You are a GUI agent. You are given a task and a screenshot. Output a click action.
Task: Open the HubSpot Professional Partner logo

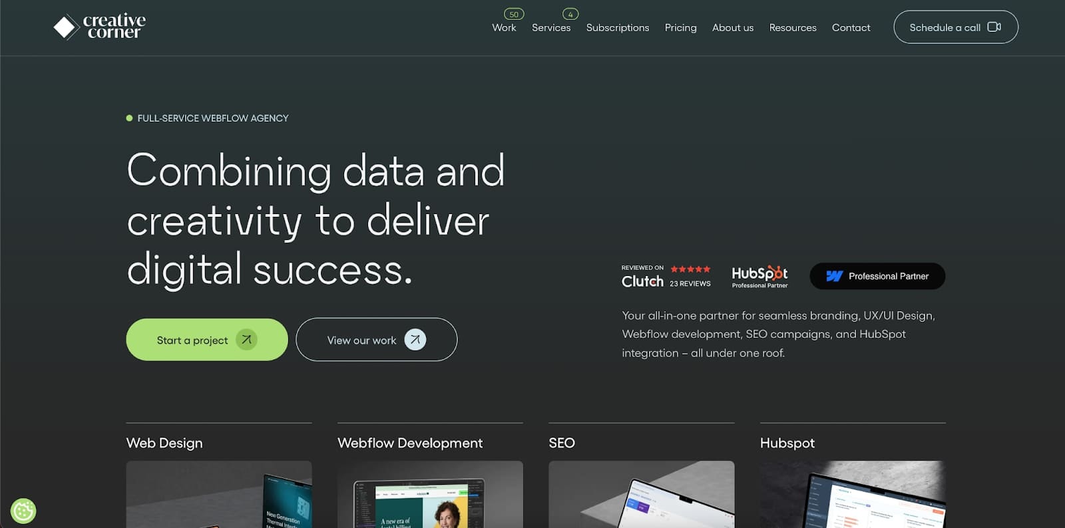point(759,277)
